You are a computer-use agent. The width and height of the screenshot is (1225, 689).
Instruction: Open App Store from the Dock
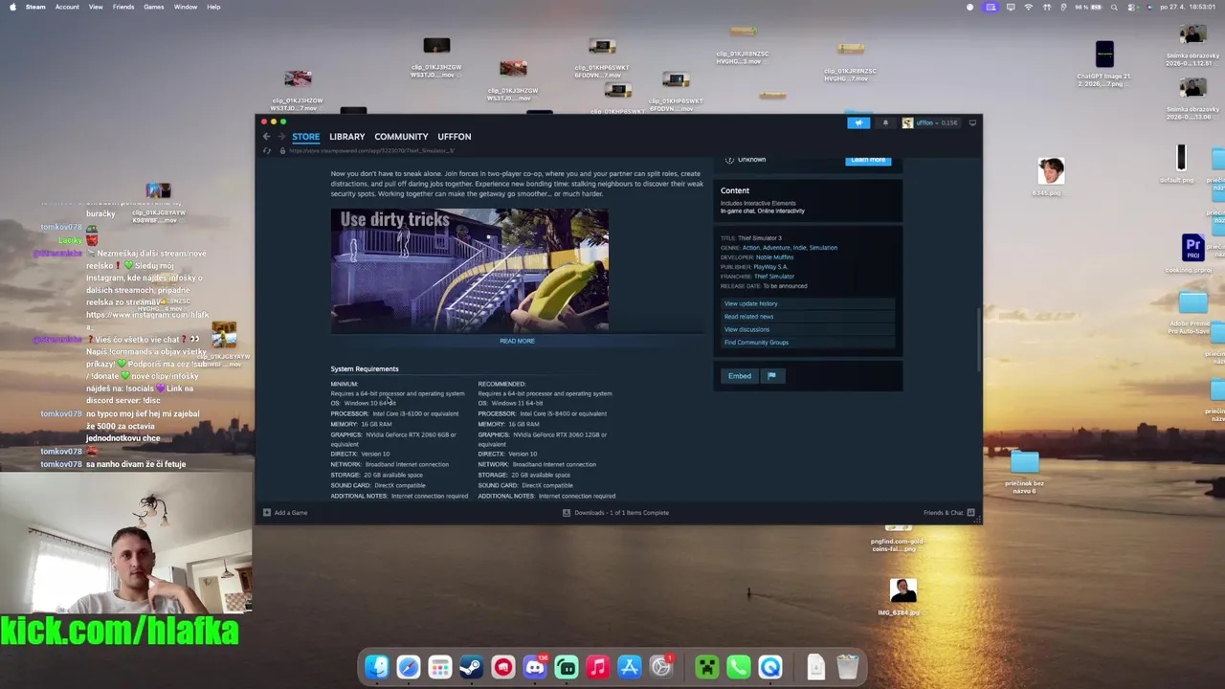click(x=630, y=667)
